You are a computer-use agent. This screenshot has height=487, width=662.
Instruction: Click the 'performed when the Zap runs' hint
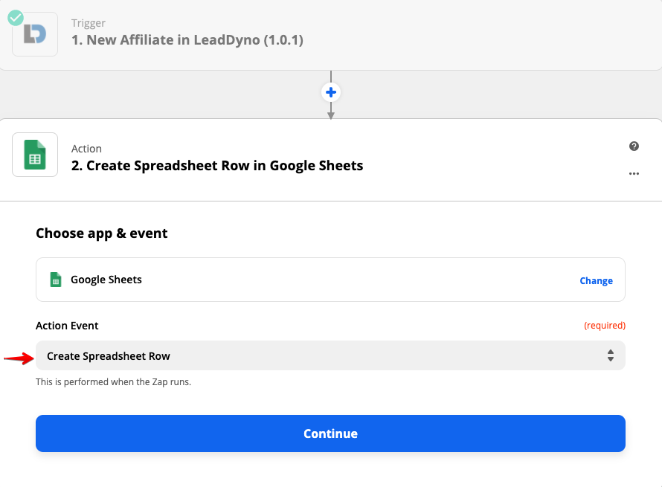(113, 382)
